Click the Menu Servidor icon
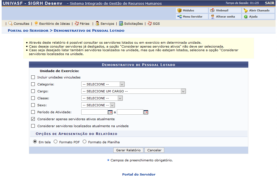The image size is (277, 180). pos(180,17)
